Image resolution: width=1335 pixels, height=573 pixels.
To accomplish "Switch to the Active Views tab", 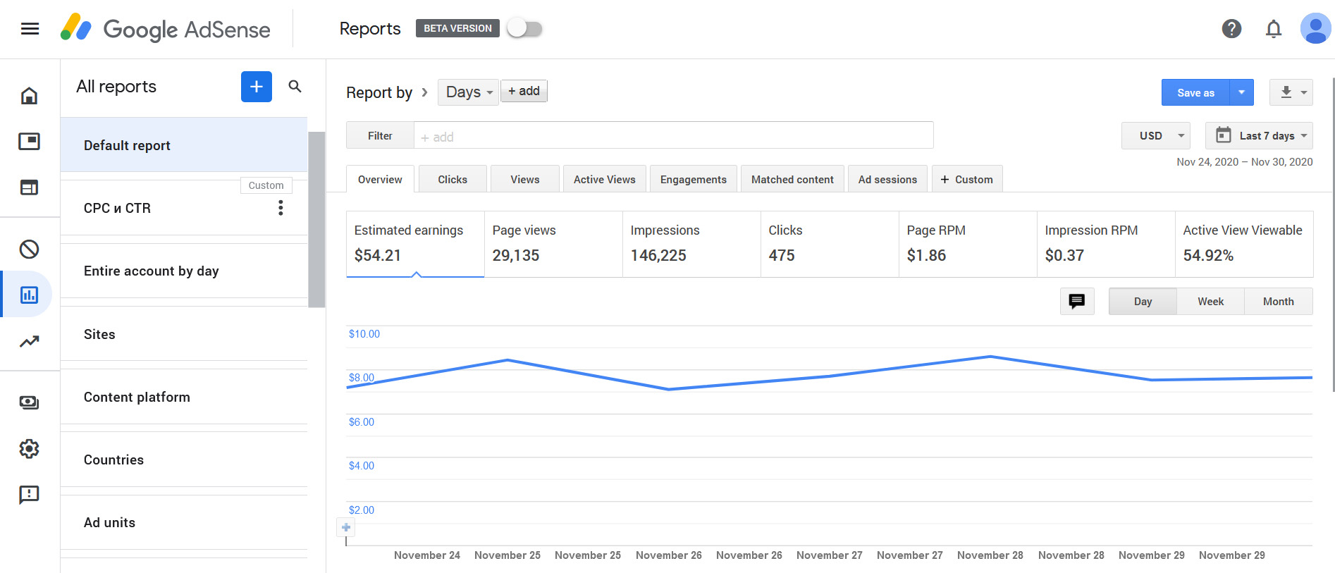I will click(x=604, y=179).
